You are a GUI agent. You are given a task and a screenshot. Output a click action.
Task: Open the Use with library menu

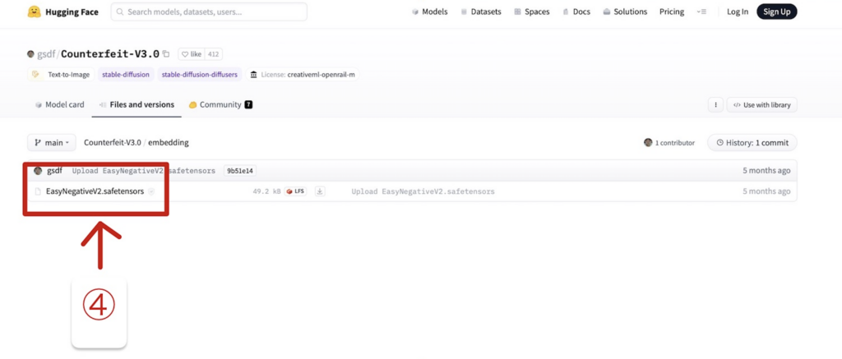click(762, 105)
